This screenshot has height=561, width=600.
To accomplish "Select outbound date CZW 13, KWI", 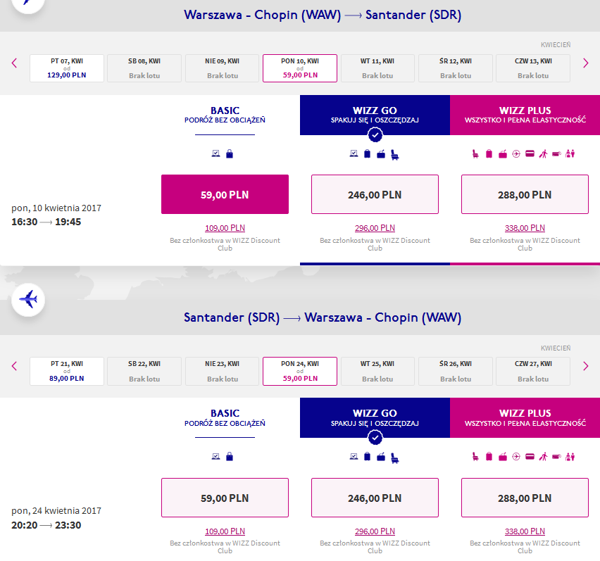I will (533, 68).
